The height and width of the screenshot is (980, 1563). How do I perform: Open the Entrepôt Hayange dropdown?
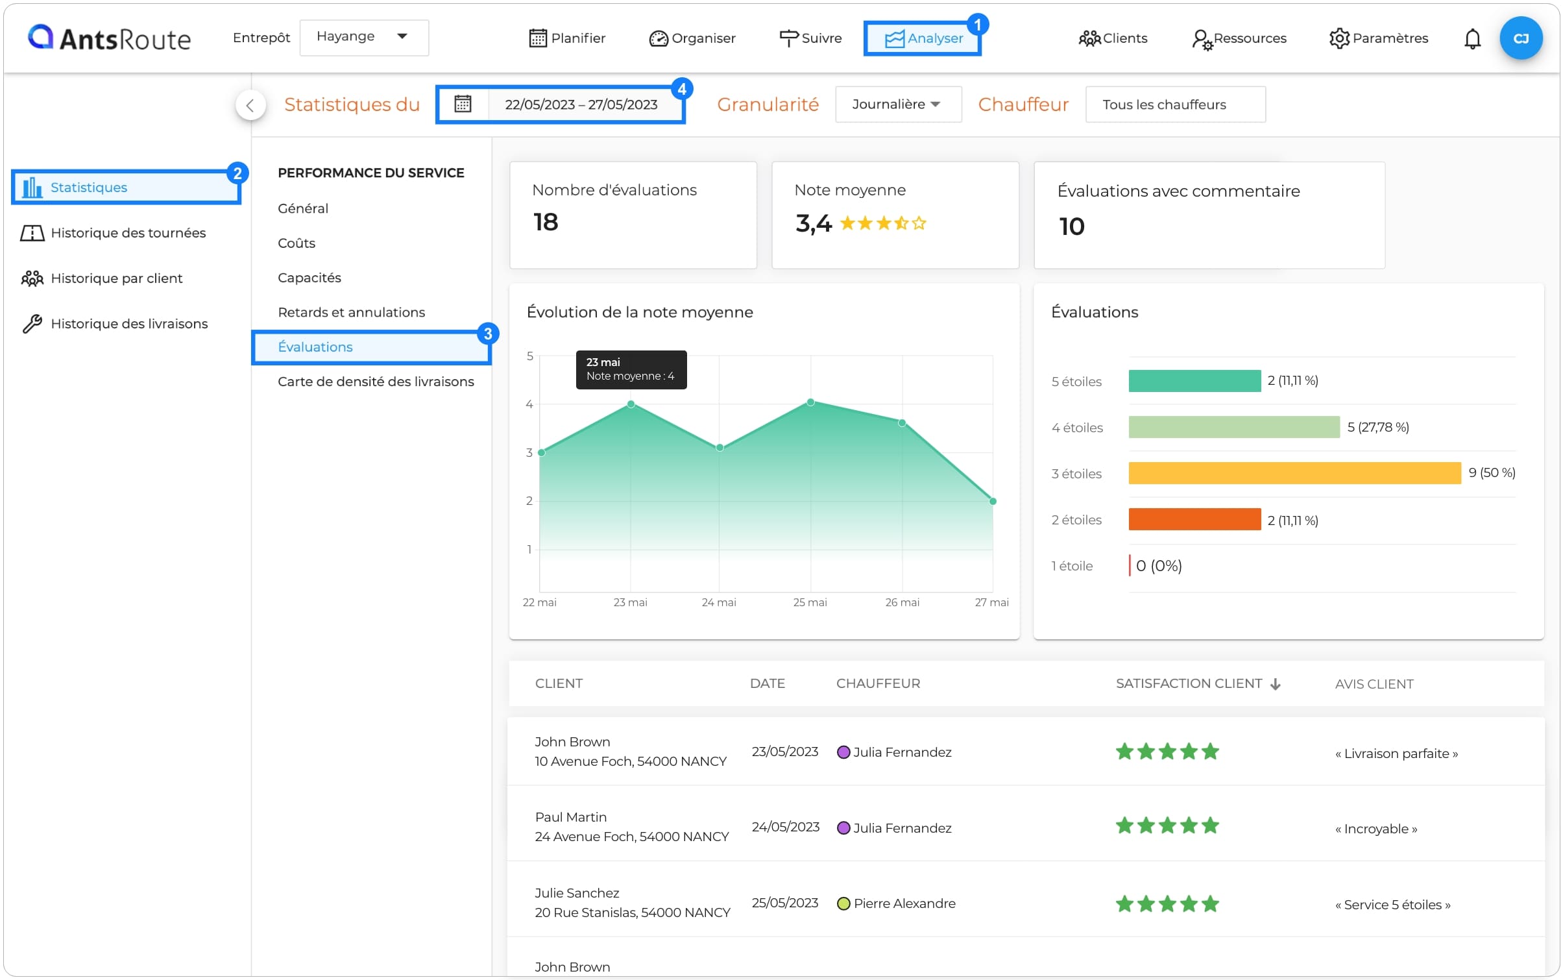pos(364,38)
